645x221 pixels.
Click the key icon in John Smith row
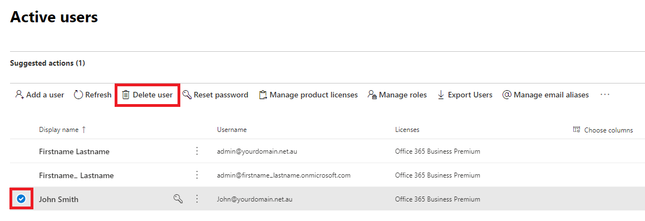coord(178,199)
